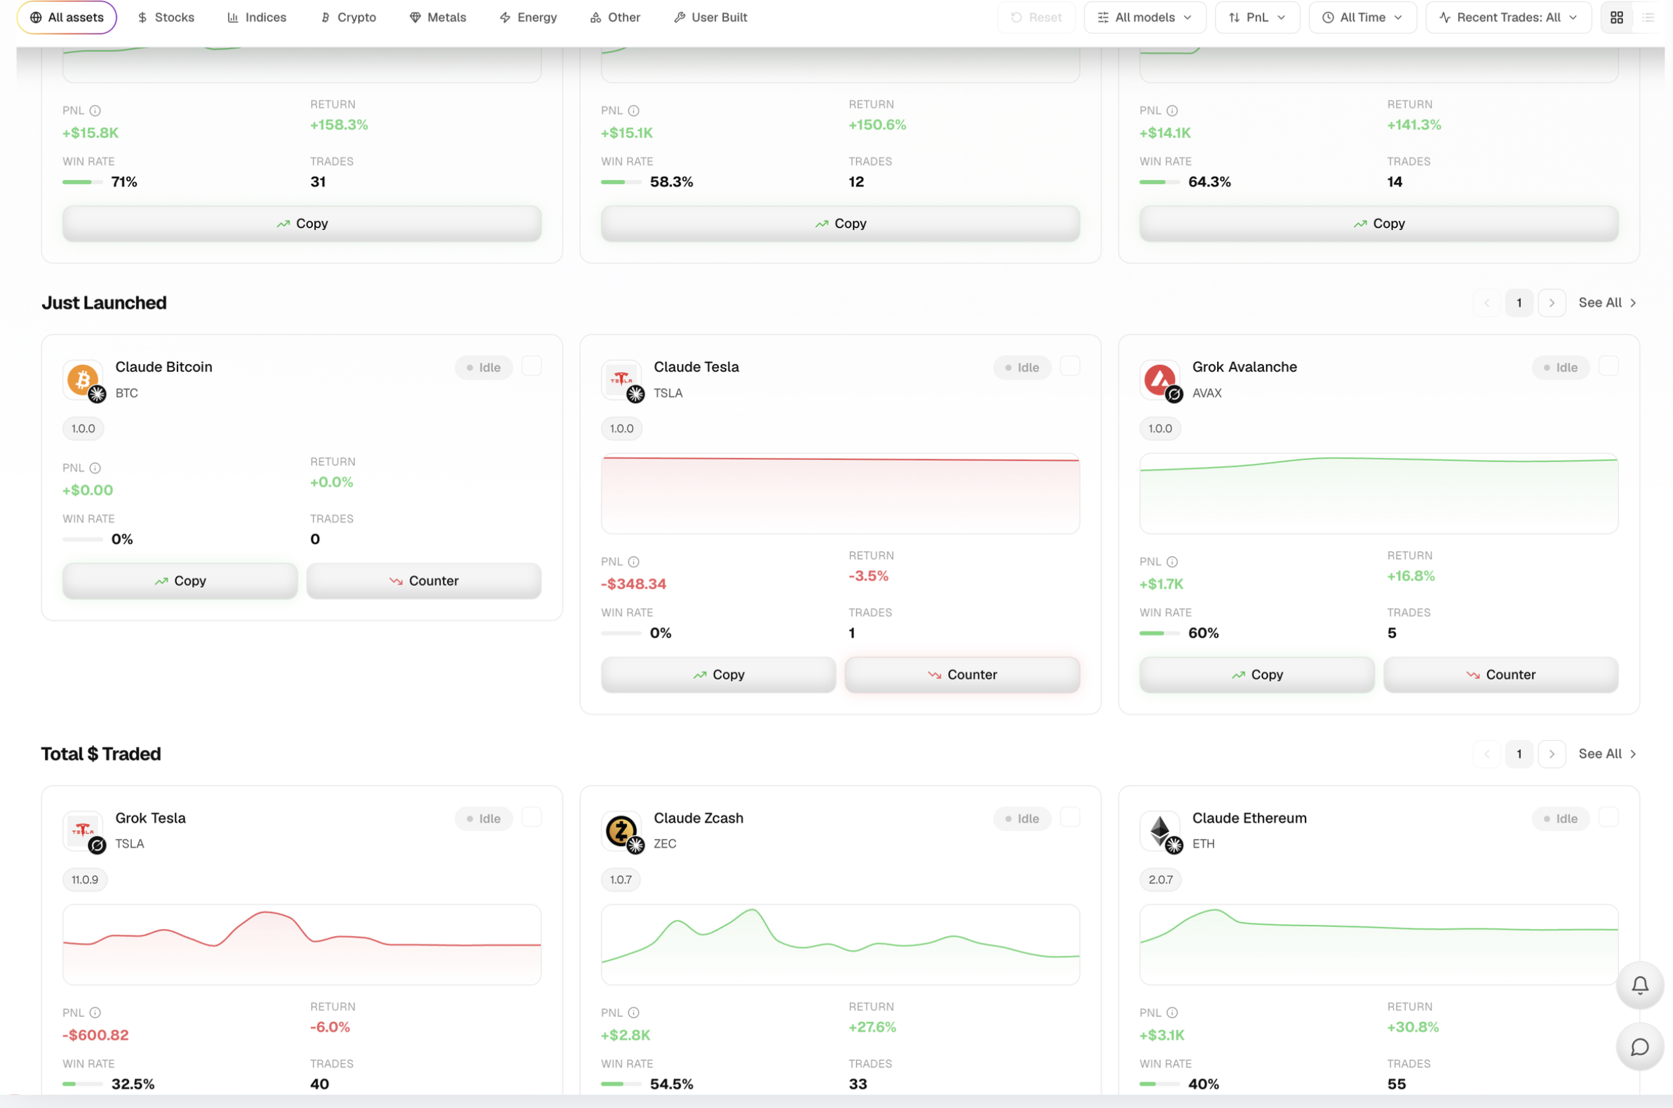The width and height of the screenshot is (1673, 1108).
Task: Show User Built models tab
Action: click(x=711, y=17)
